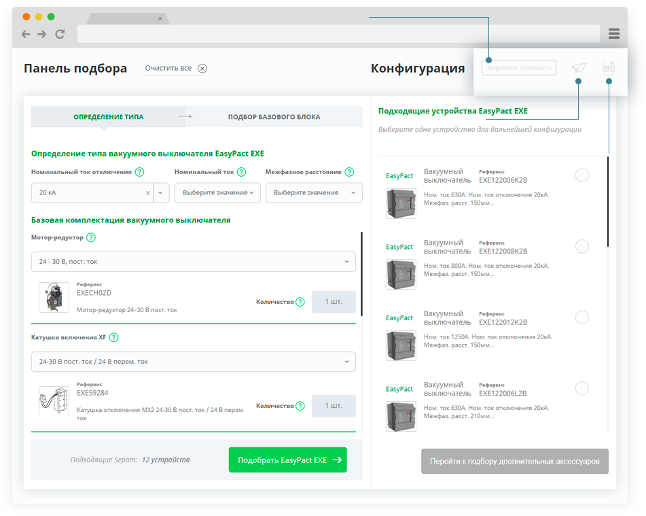The image size is (646, 516).
Task: Click reference text EXE122006K2B
Action: (x=503, y=180)
